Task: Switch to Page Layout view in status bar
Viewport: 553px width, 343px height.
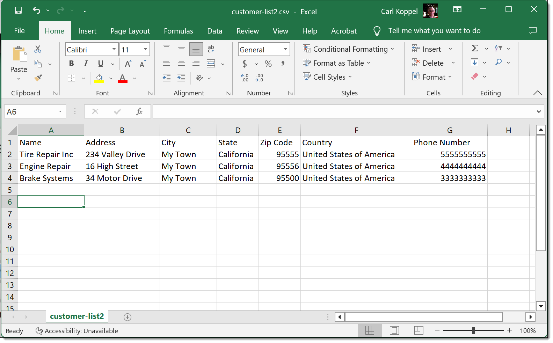Action: click(x=394, y=330)
